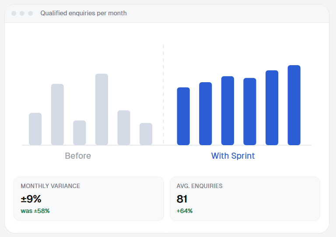Open the Avg. Enquiries stat card
336x237 pixels.
(x=245, y=199)
